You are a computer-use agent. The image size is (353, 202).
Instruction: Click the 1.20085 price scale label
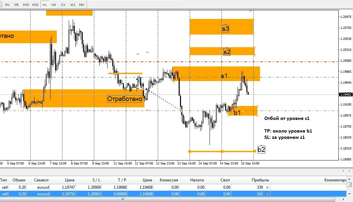click(346, 60)
